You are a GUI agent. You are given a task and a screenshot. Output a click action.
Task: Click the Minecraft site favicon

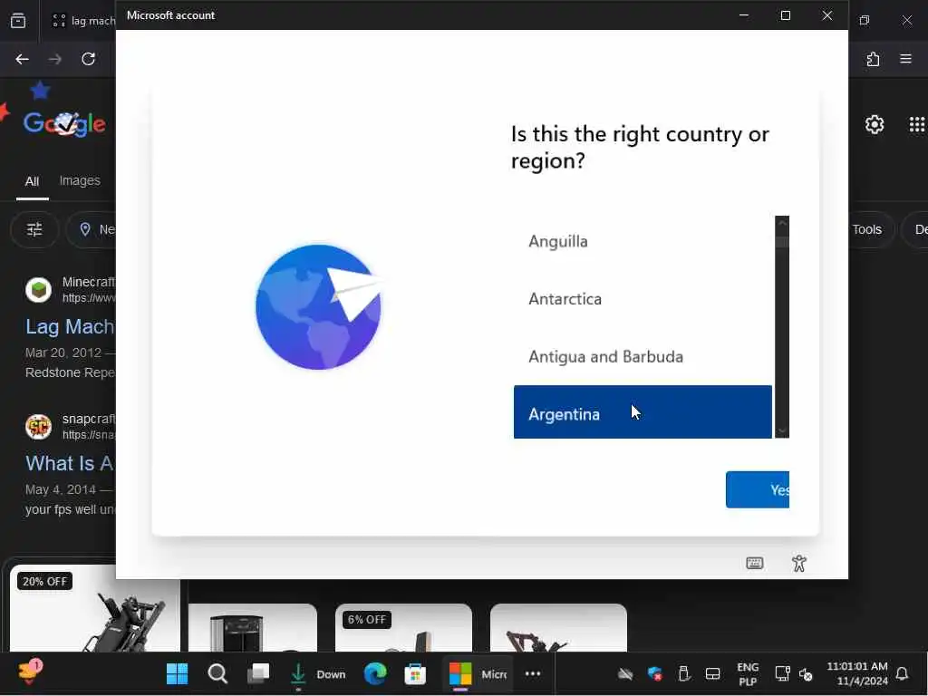pyautogui.click(x=38, y=290)
